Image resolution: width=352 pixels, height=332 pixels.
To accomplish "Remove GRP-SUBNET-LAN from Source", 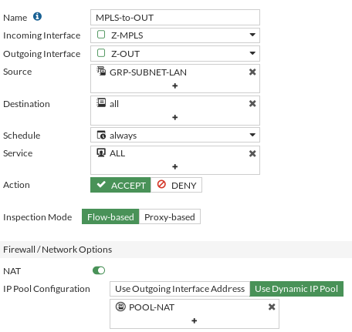I will point(252,72).
